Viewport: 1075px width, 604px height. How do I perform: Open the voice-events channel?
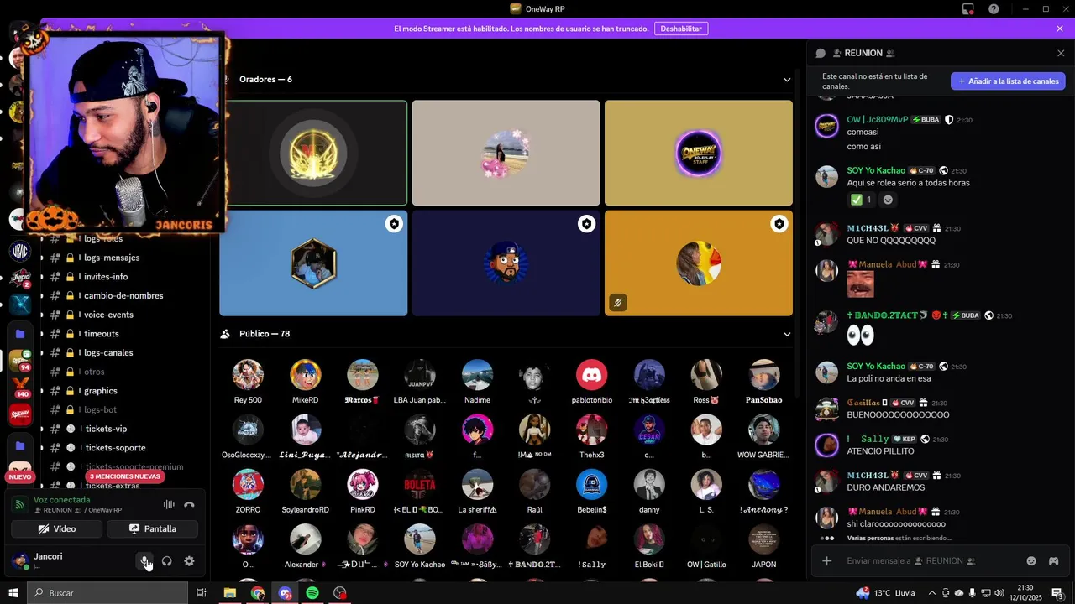point(108,315)
